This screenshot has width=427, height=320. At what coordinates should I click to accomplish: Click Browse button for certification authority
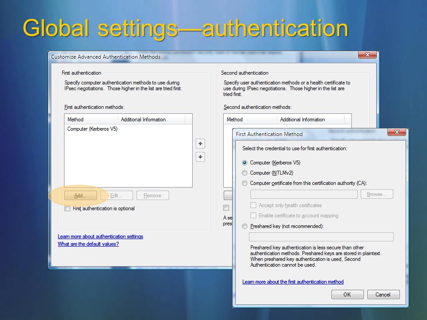[x=377, y=194]
